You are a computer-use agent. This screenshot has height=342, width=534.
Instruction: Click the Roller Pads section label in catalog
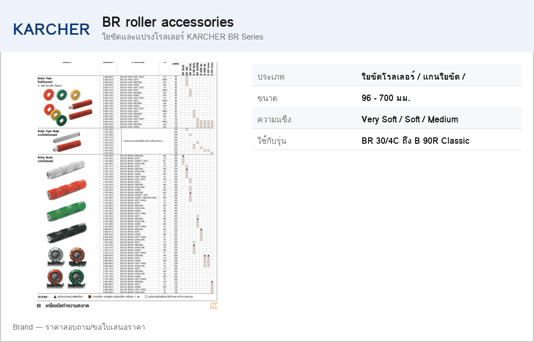(45, 79)
